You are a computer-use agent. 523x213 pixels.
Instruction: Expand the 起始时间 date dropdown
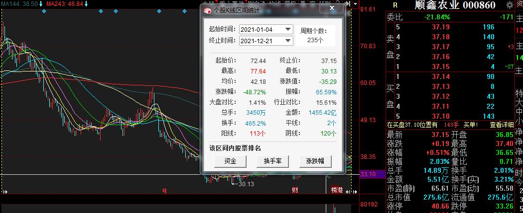coord(288,29)
